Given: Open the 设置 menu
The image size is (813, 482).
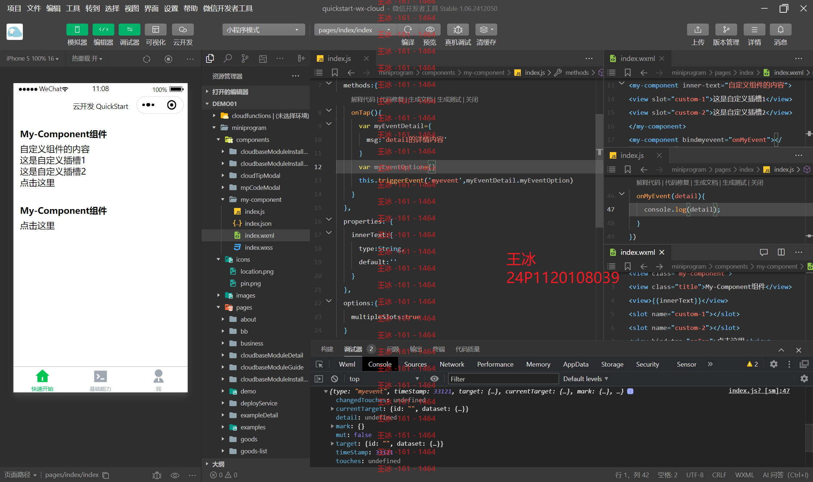Looking at the screenshot, I should coord(171,8).
